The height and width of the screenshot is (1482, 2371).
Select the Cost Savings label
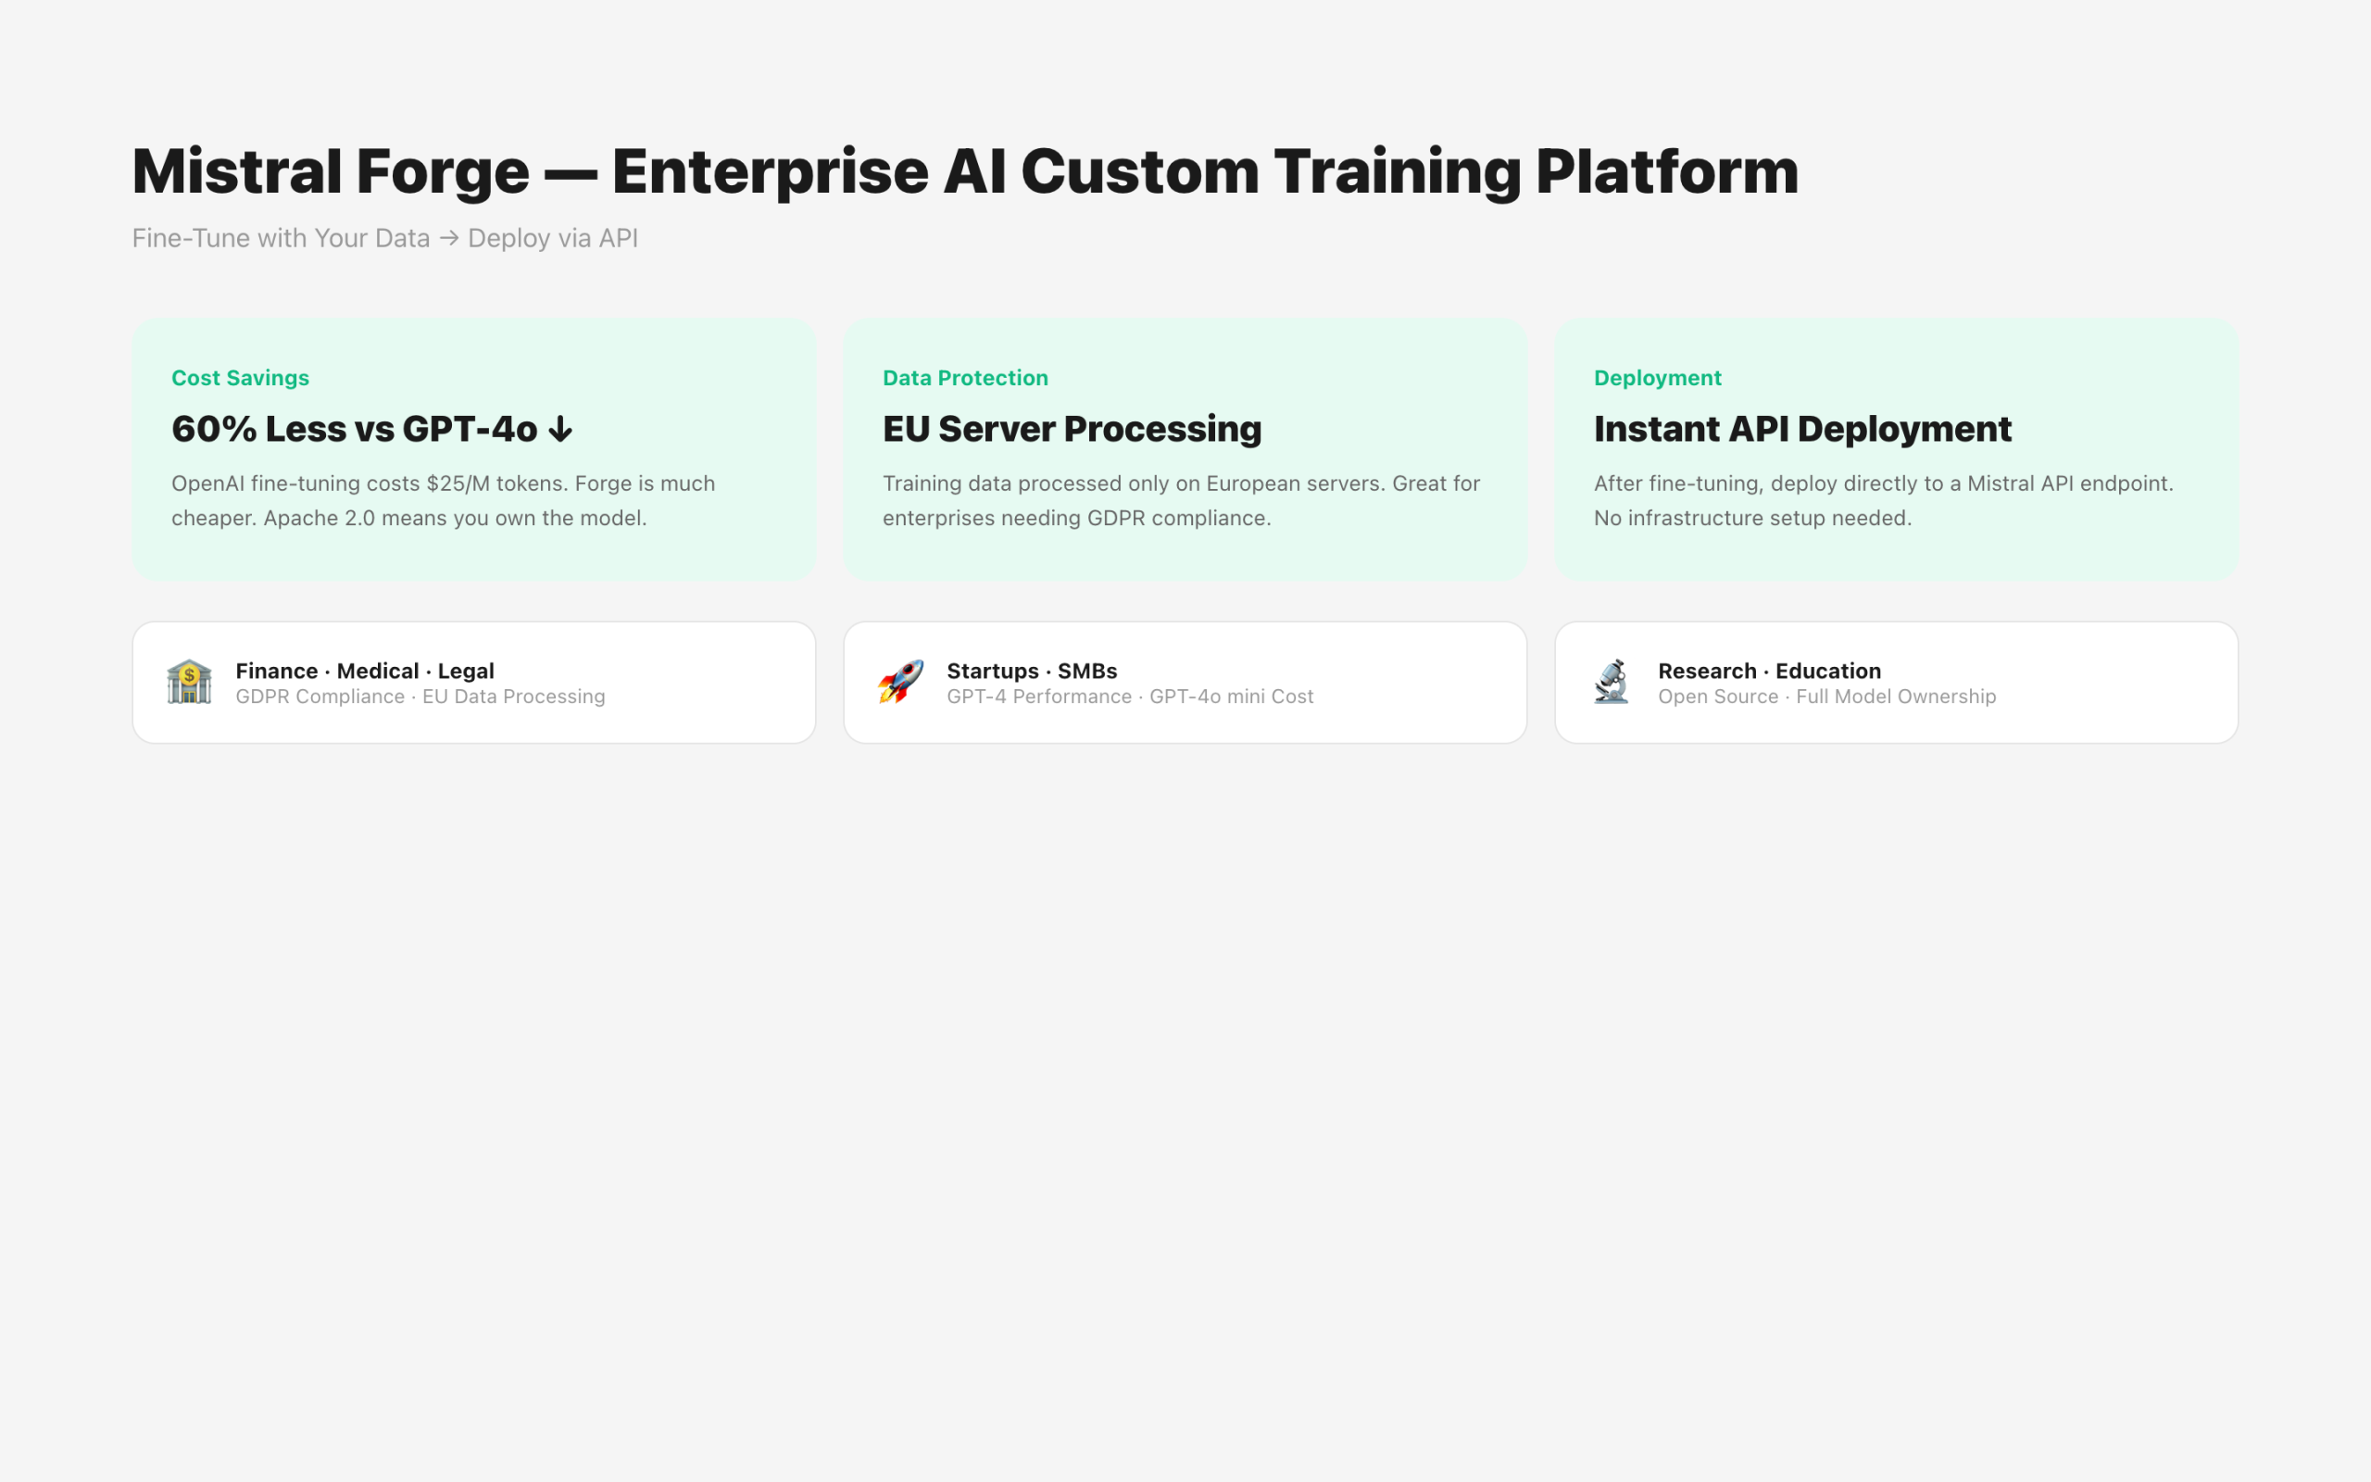pyautogui.click(x=240, y=378)
